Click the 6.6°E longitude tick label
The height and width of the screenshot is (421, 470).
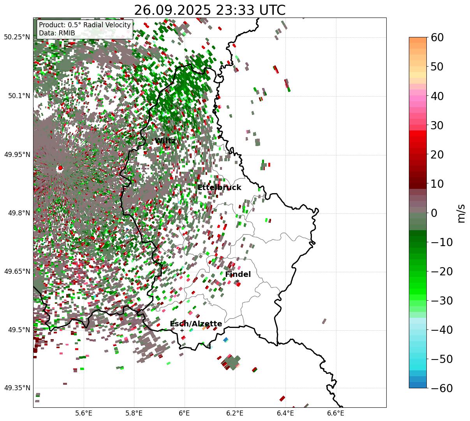click(336, 413)
